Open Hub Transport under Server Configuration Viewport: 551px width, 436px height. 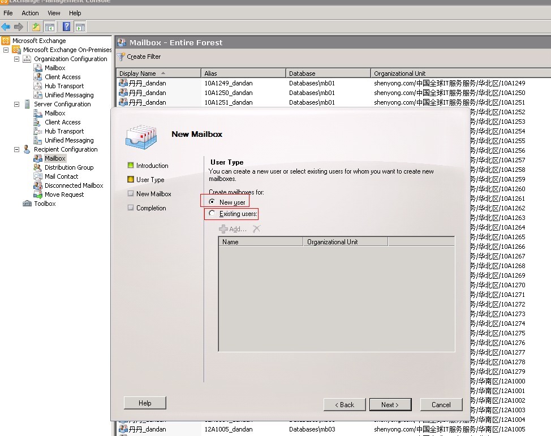pyautogui.click(x=64, y=131)
